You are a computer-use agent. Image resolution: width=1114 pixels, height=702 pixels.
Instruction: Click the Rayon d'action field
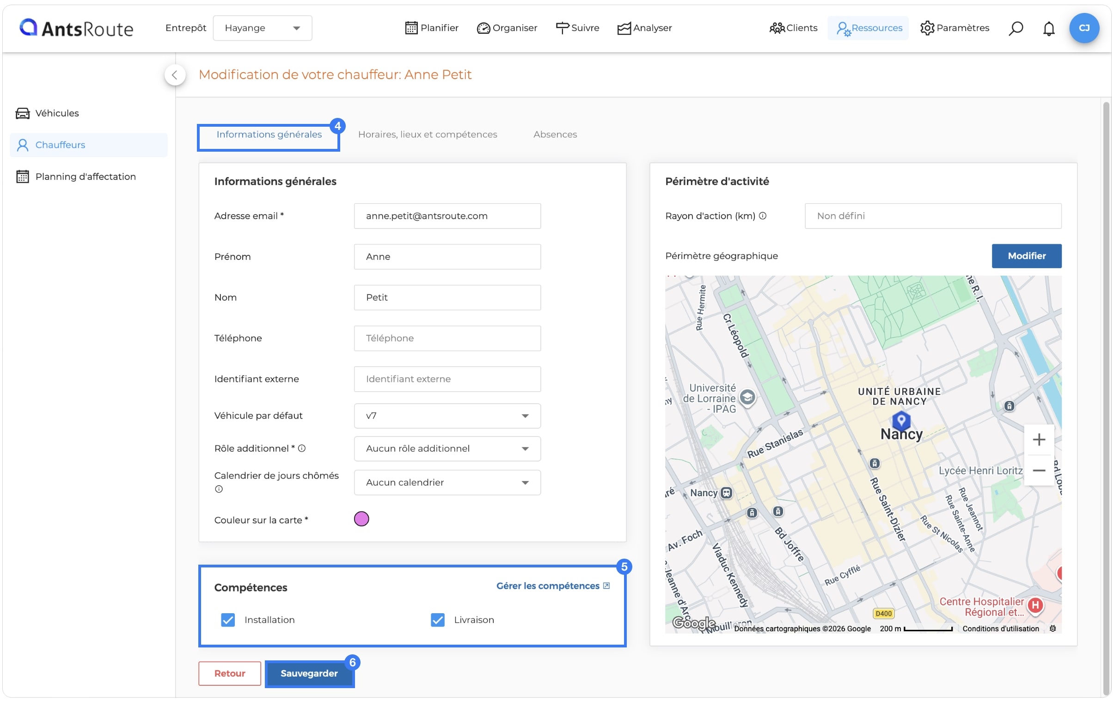[933, 216]
